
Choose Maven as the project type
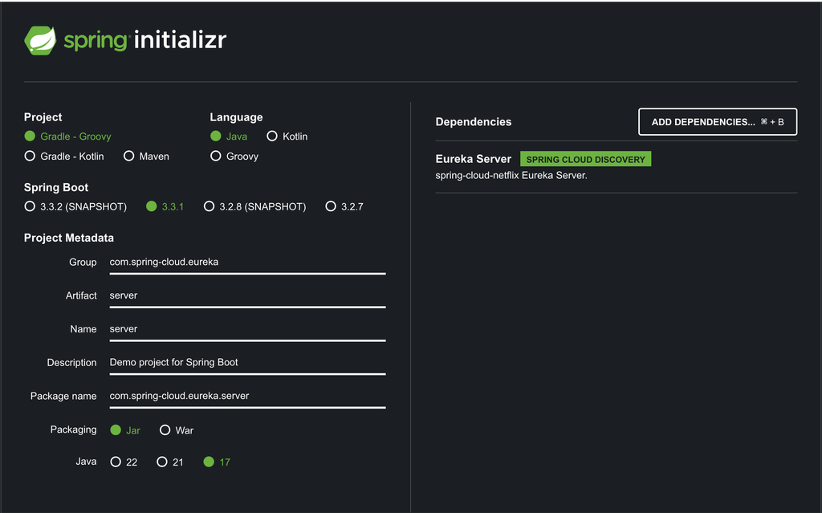(x=146, y=157)
